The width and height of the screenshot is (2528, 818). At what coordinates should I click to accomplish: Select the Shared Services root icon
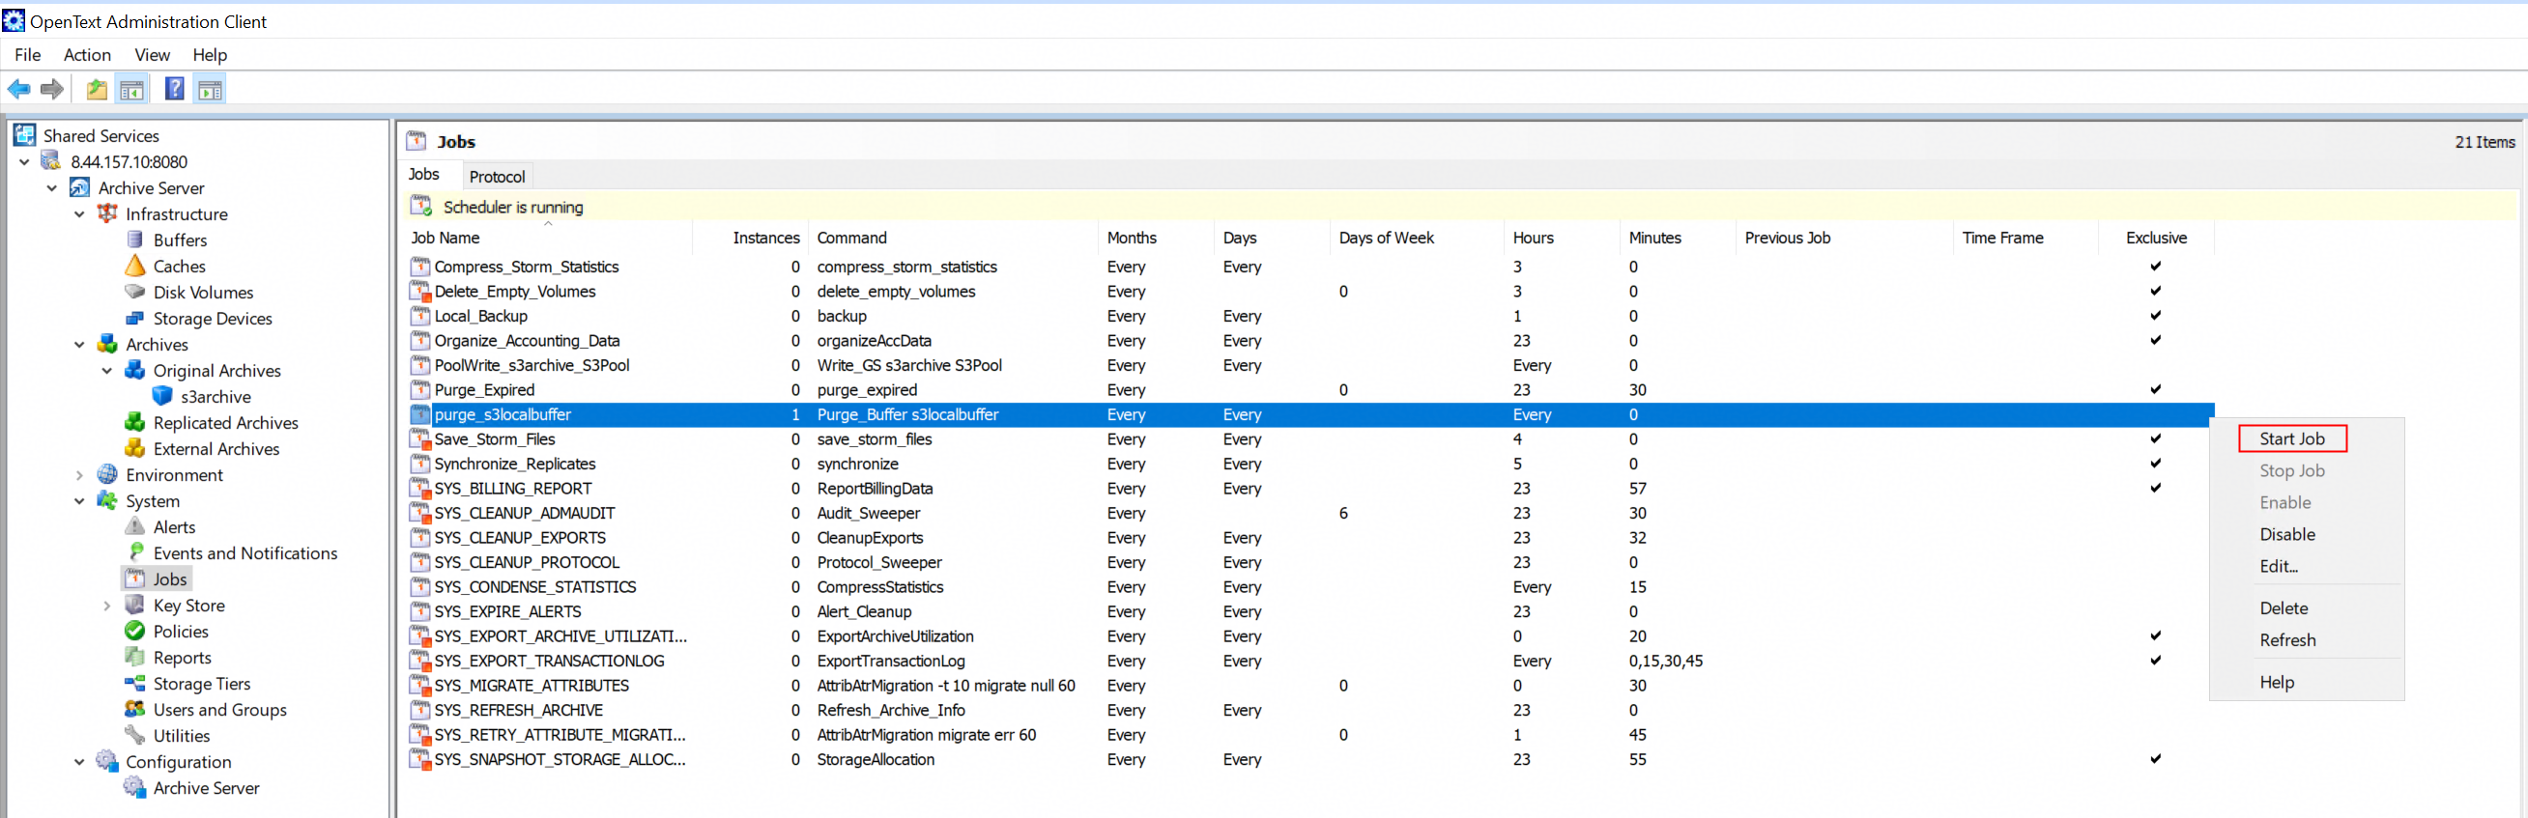(24, 135)
